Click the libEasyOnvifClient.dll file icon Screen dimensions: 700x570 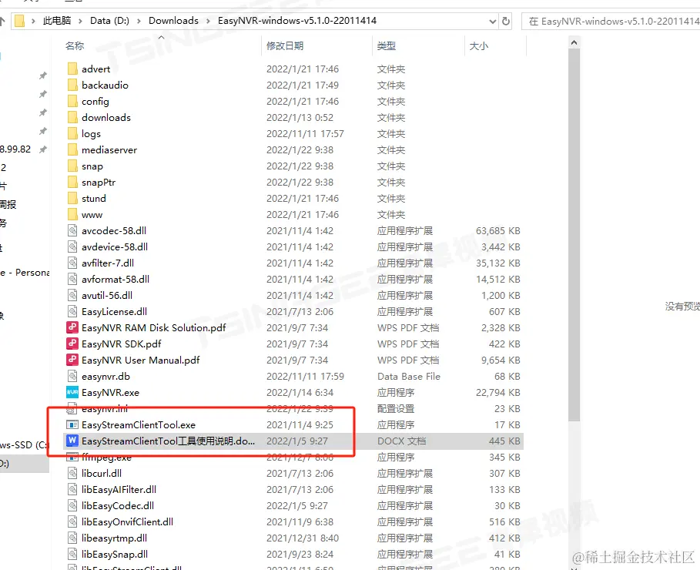(72, 521)
